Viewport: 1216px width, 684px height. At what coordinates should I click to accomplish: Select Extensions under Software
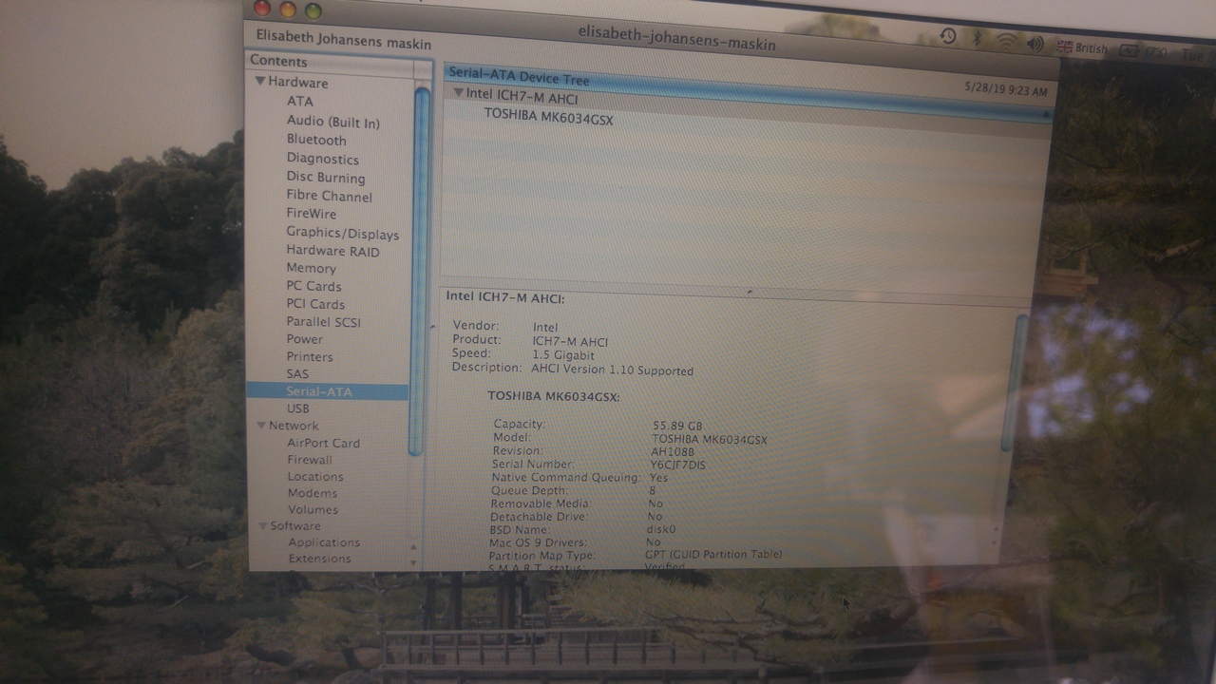point(319,559)
